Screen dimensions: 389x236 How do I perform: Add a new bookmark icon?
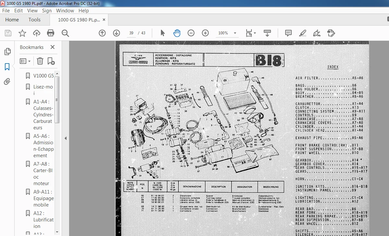(x=51, y=61)
